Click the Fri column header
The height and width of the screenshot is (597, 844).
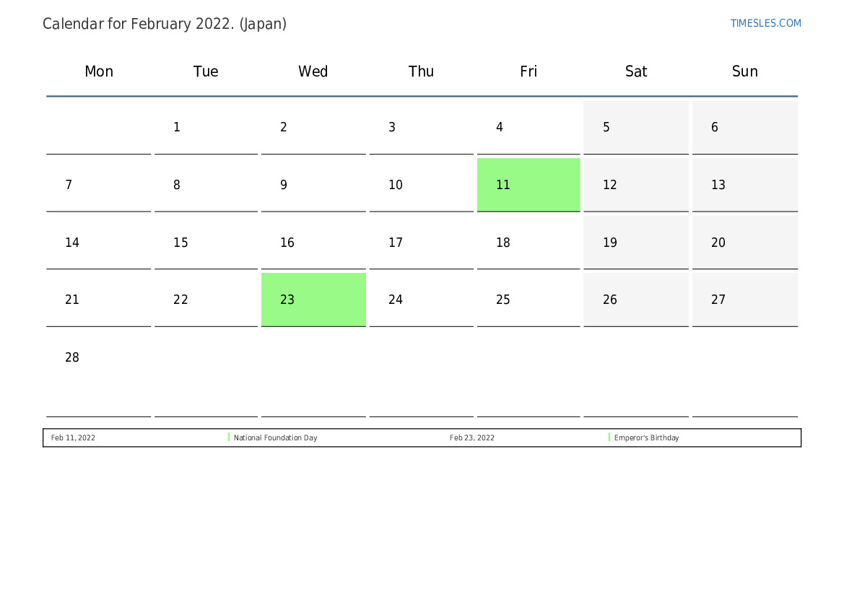pyautogui.click(x=528, y=71)
